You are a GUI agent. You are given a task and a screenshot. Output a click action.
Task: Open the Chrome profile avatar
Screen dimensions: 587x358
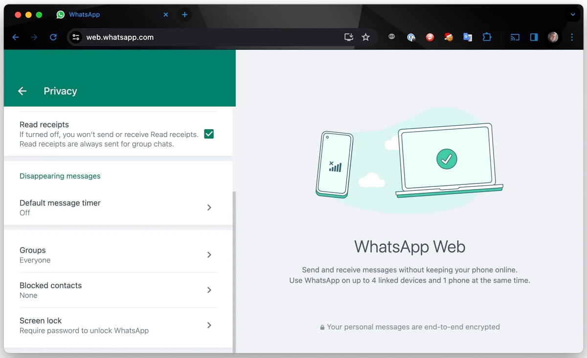click(553, 37)
